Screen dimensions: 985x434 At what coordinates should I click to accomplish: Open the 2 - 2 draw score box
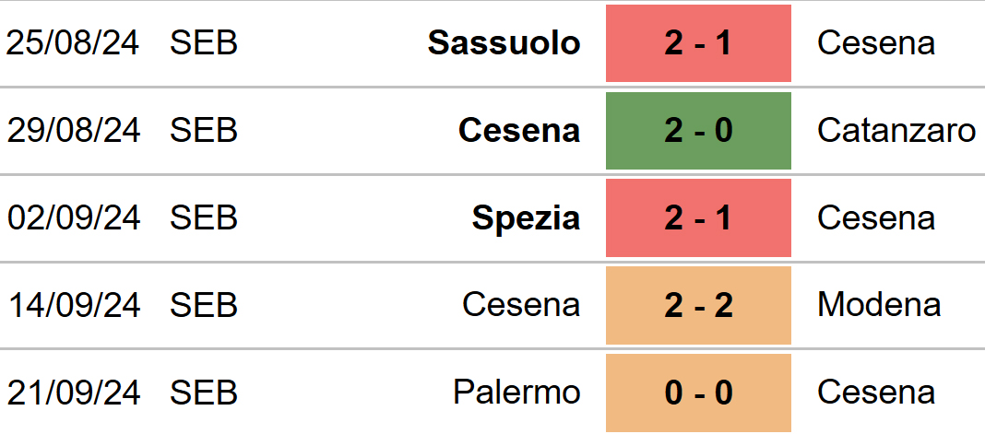pos(698,305)
